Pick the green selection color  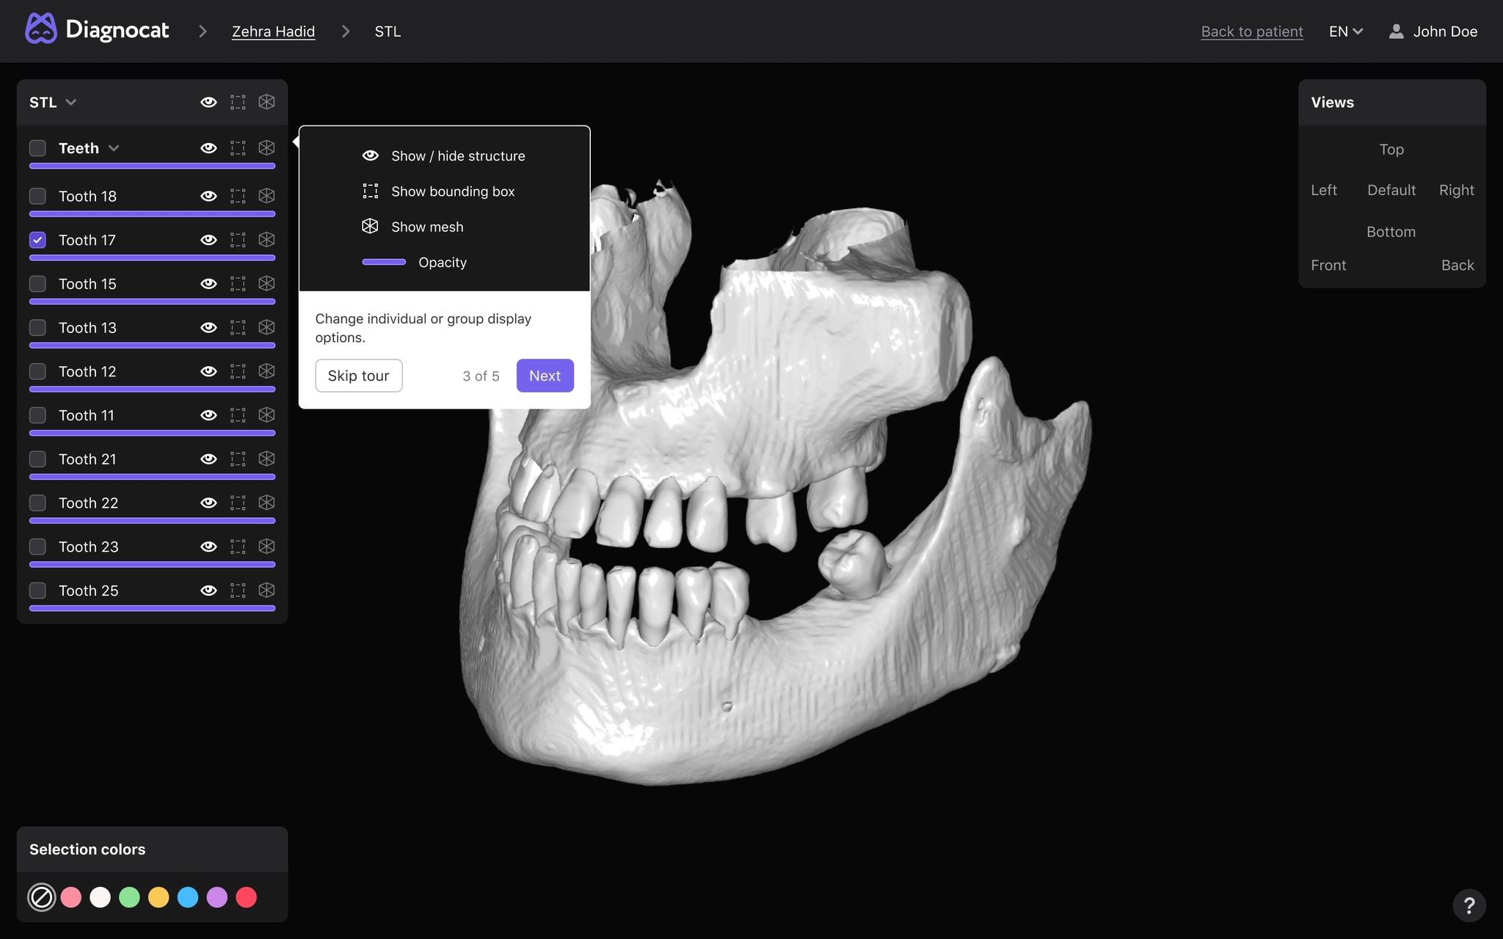tap(129, 897)
